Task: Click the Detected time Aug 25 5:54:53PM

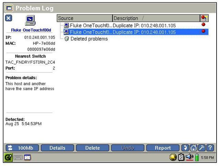Action: [x=23, y=124]
